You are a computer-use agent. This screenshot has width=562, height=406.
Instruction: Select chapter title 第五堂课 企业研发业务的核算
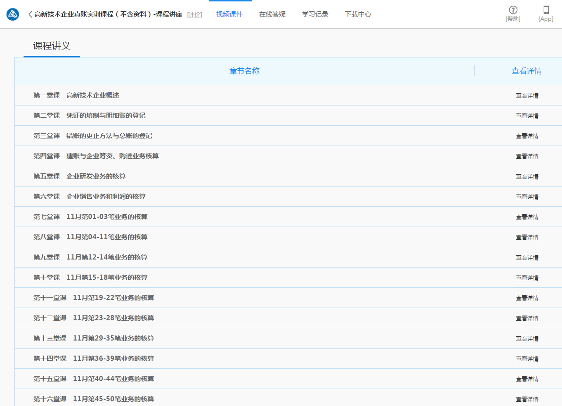(x=80, y=176)
